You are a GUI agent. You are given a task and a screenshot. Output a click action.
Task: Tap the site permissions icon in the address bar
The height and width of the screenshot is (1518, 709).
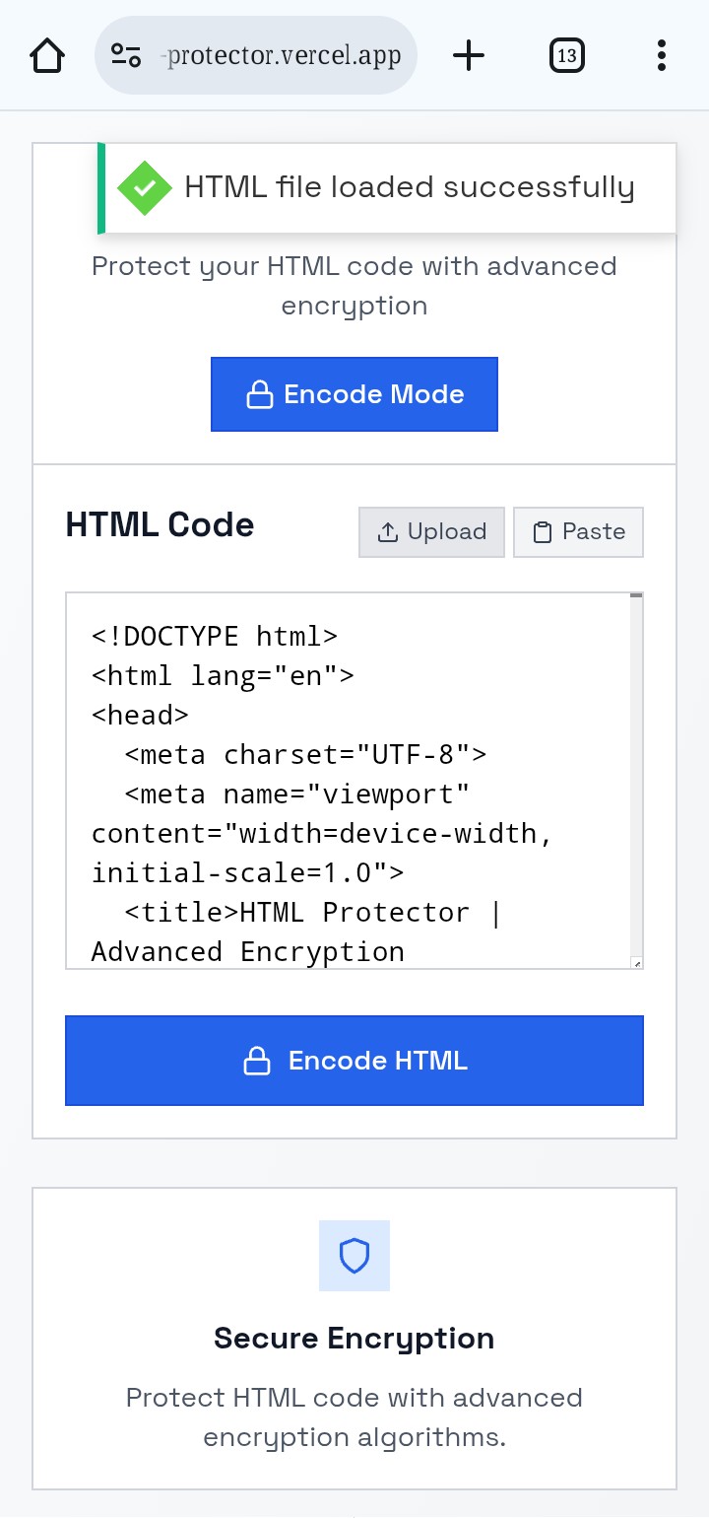coord(122,55)
